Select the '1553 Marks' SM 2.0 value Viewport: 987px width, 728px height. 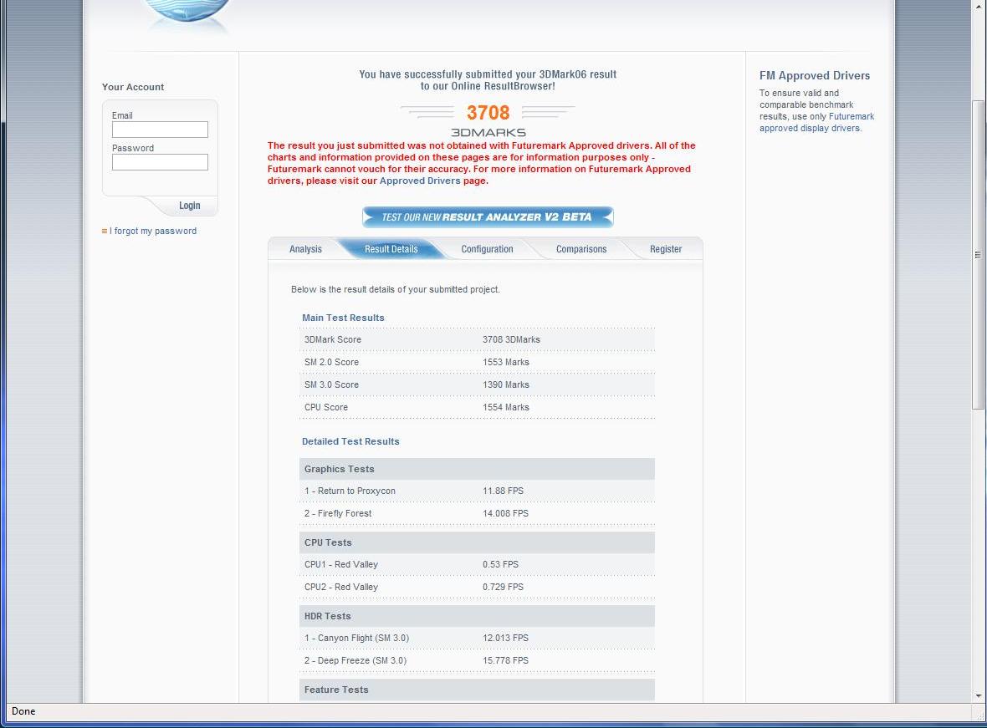(506, 363)
